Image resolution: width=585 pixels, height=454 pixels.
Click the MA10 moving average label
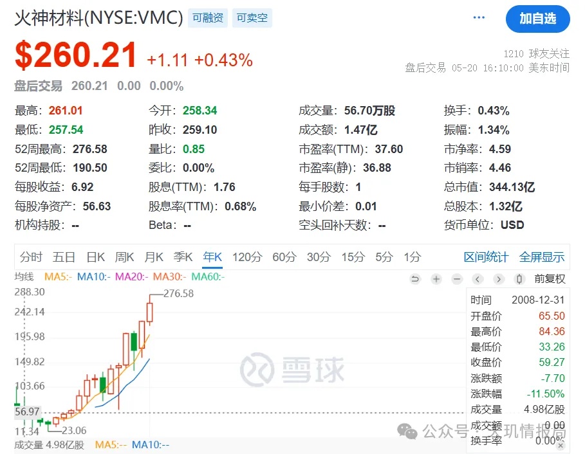pos(94,277)
